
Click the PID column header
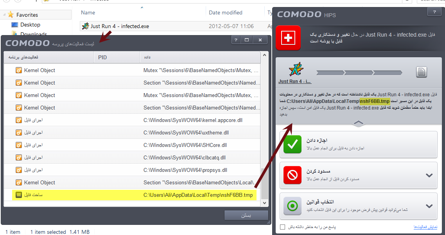[x=117, y=57]
